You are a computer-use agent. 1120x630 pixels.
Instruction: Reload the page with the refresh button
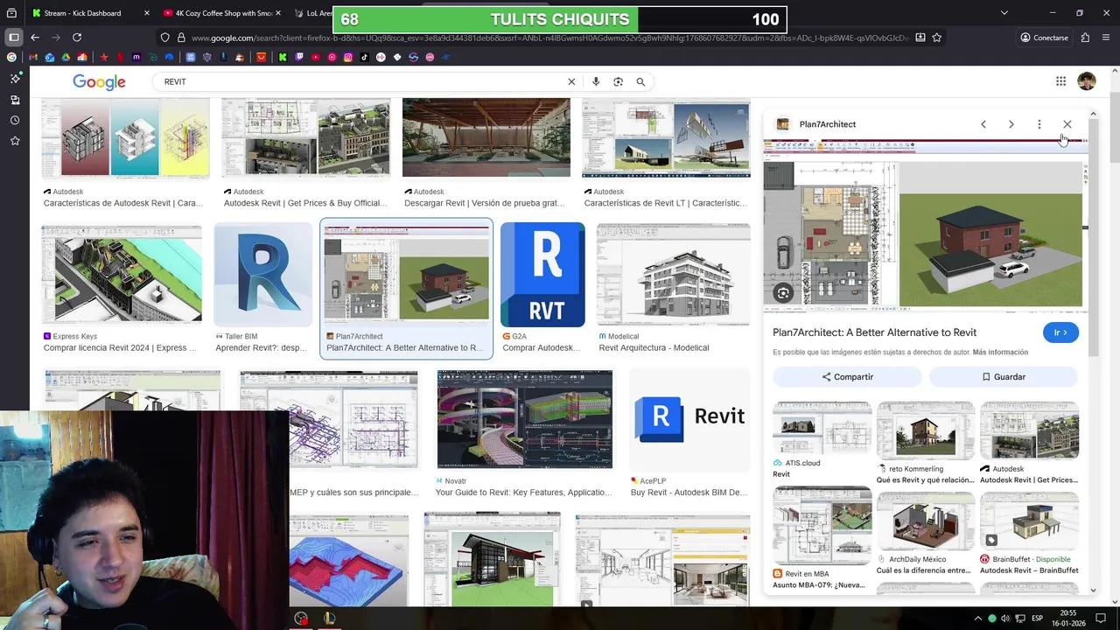77,38
